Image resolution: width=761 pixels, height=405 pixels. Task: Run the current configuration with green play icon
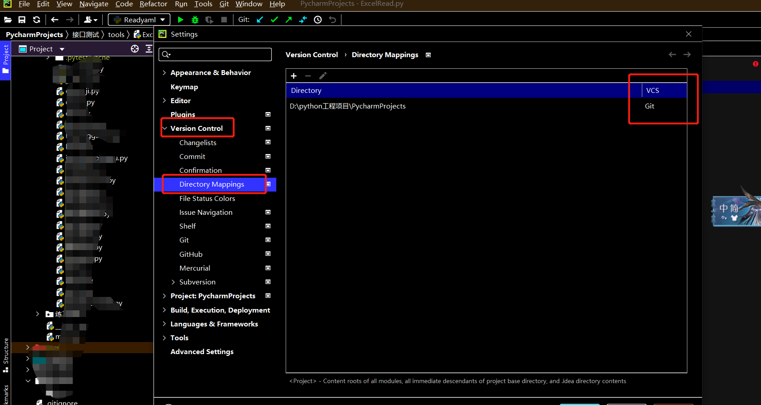point(180,19)
